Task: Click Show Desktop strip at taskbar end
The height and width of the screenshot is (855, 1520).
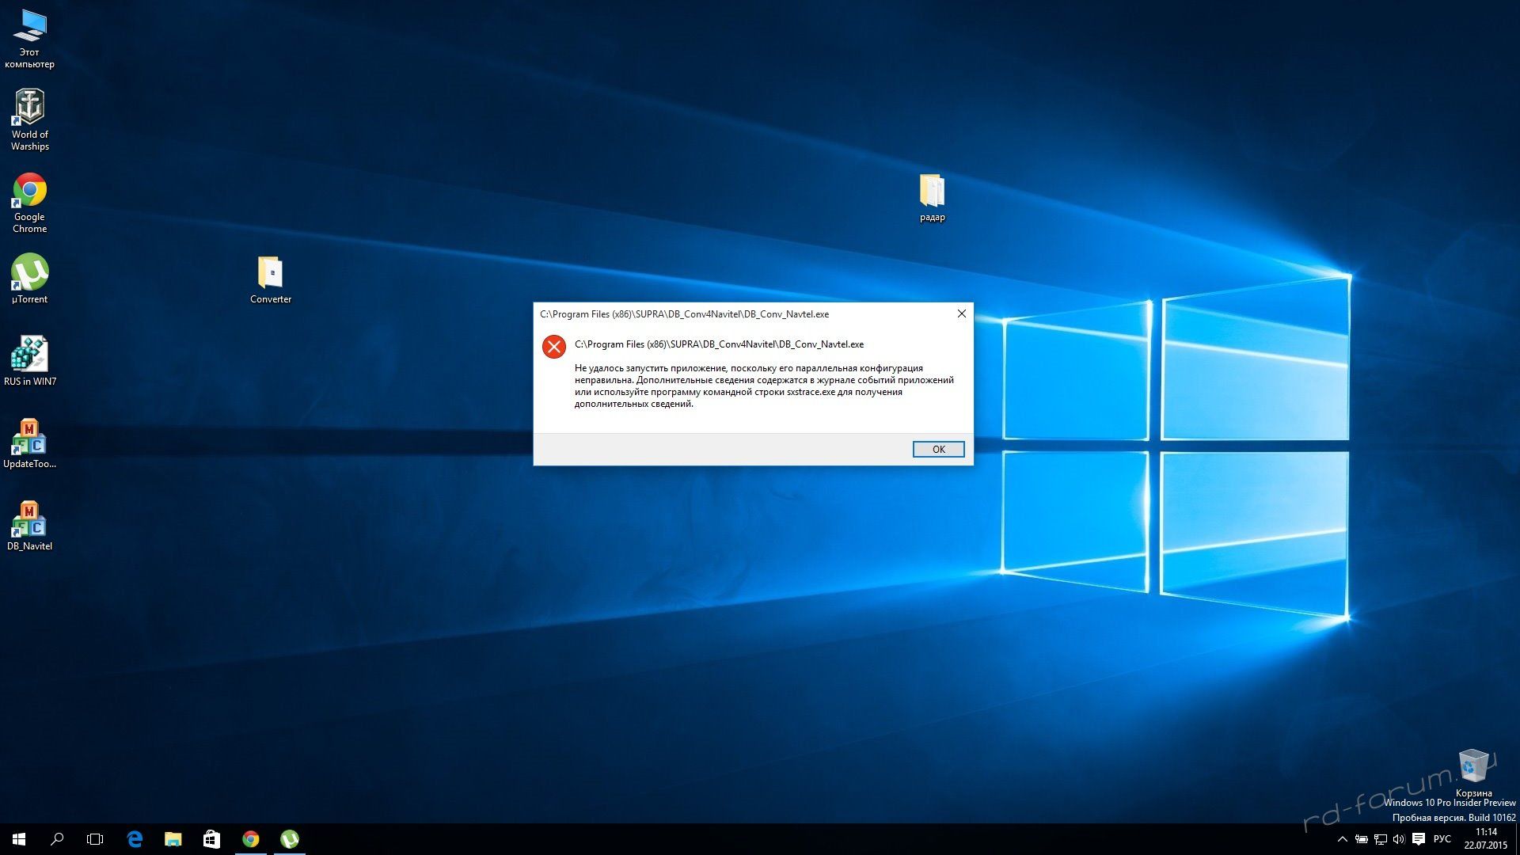Action: click(1517, 839)
